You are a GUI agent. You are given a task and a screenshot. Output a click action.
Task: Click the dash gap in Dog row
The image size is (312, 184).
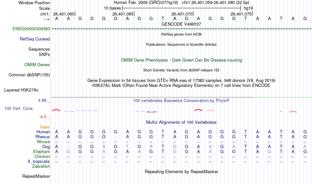click(68, 147)
